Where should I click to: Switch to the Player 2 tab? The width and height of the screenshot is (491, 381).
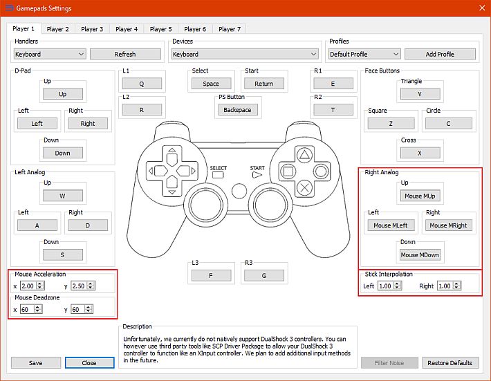(x=57, y=29)
